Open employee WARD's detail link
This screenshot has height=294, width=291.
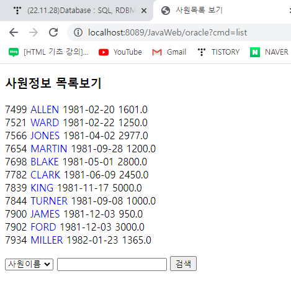pyautogui.click(x=45, y=122)
